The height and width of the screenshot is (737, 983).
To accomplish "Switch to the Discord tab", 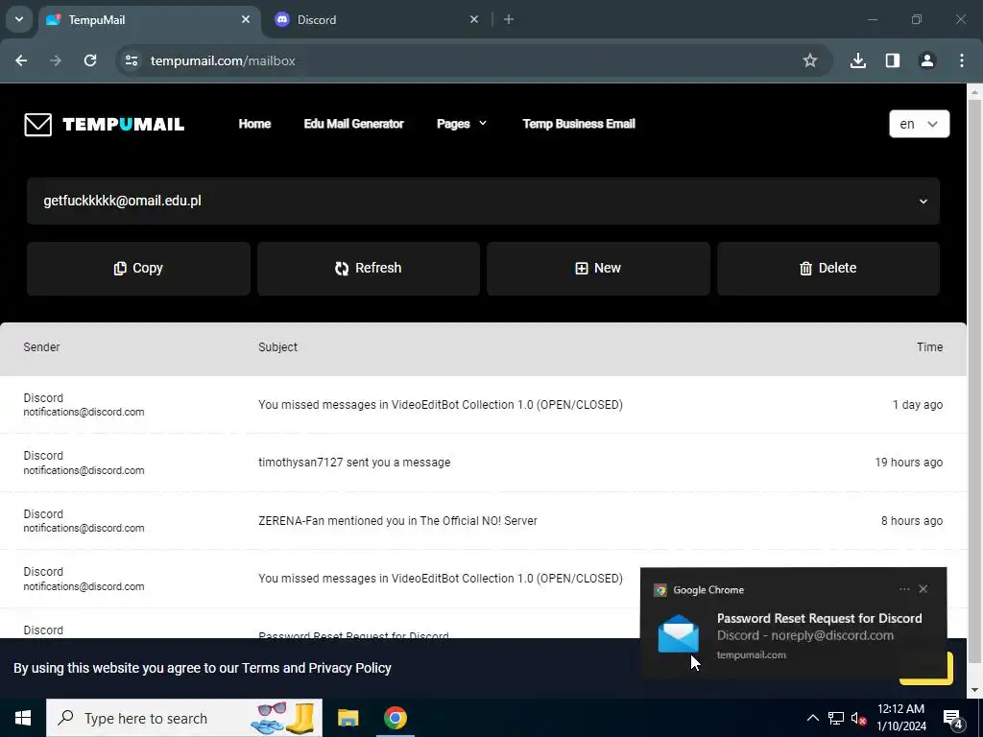I will click(x=376, y=19).
